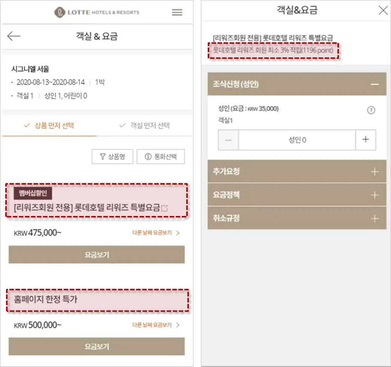Click the 시그니엘 서울 hotel name

click(x=30, y=69)
